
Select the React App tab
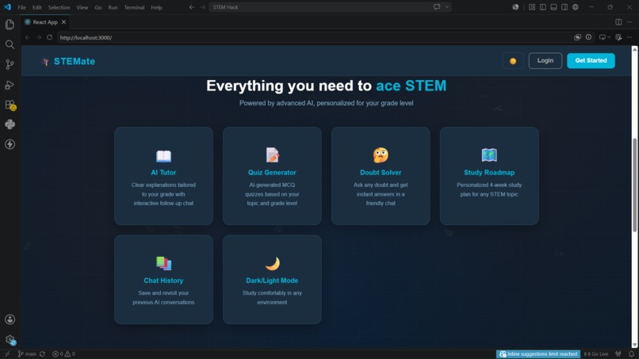pyautogui.click(x=45, y=22)
